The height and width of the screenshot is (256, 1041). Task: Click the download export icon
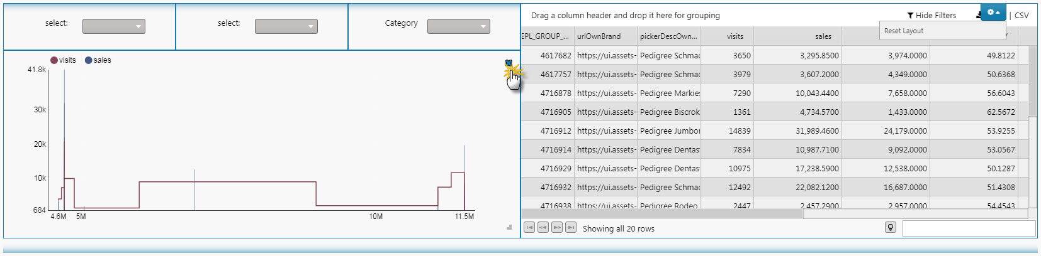pyautogui.click(x=979, y=15)
